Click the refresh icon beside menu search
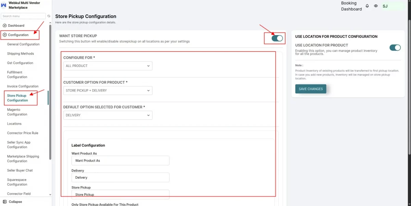 (49, 16)
